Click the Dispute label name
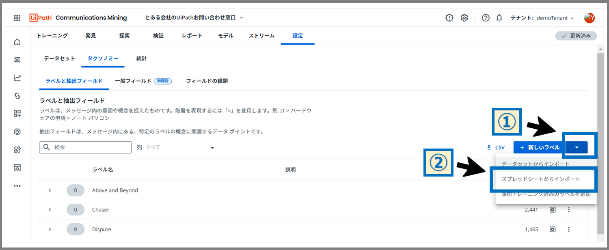609x250 pixels. point(101,229)
